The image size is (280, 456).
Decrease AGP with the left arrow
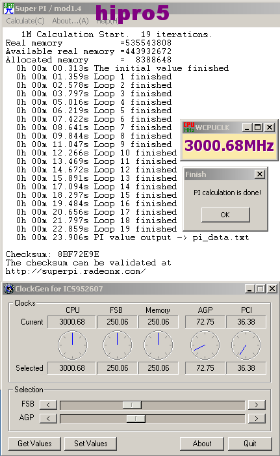(x=48, y=418)
